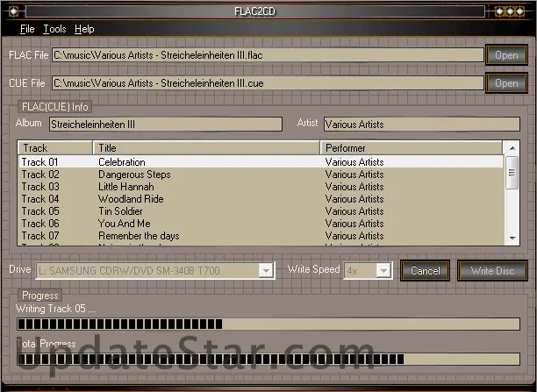Click the track list scrollbar thumb
The width and height of the screenshot is (537, 392).
(x=512, y=172)
